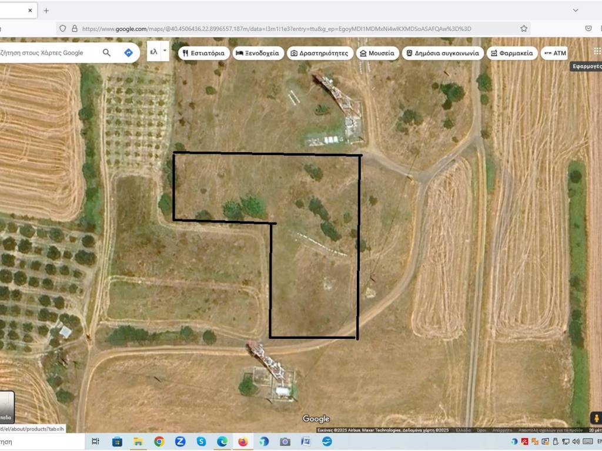
Task: Click the site padlock icon in address bar
Action: [75, 28]
